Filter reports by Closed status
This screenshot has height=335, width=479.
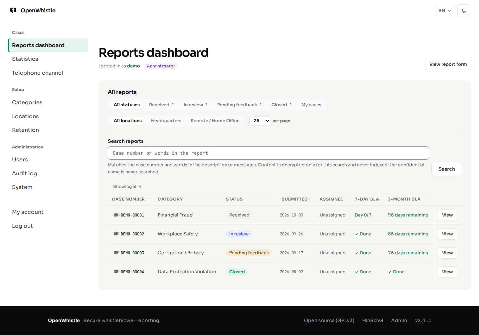click(x=282, y=105)
